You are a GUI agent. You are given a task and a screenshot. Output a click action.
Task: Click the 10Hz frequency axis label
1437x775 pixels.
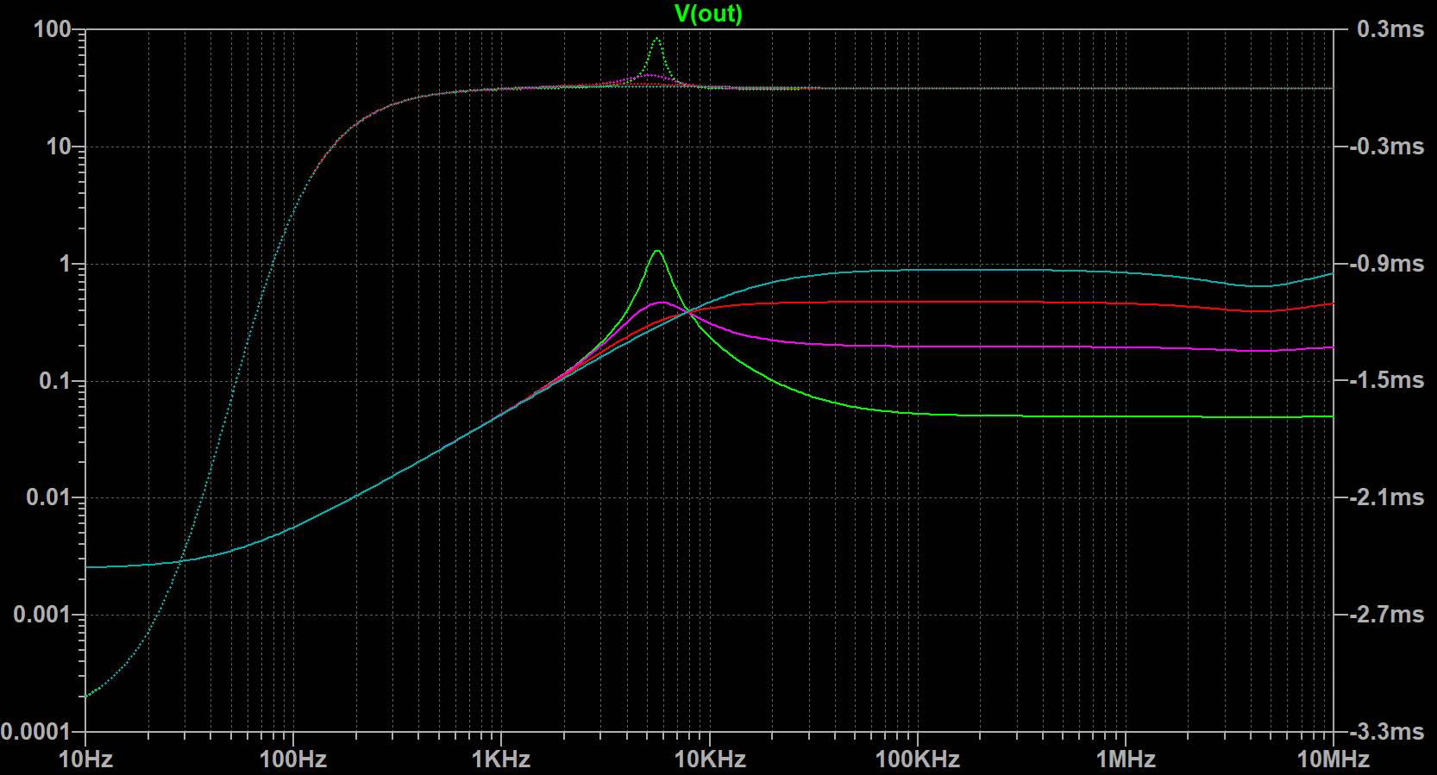(x=85, y=759)
